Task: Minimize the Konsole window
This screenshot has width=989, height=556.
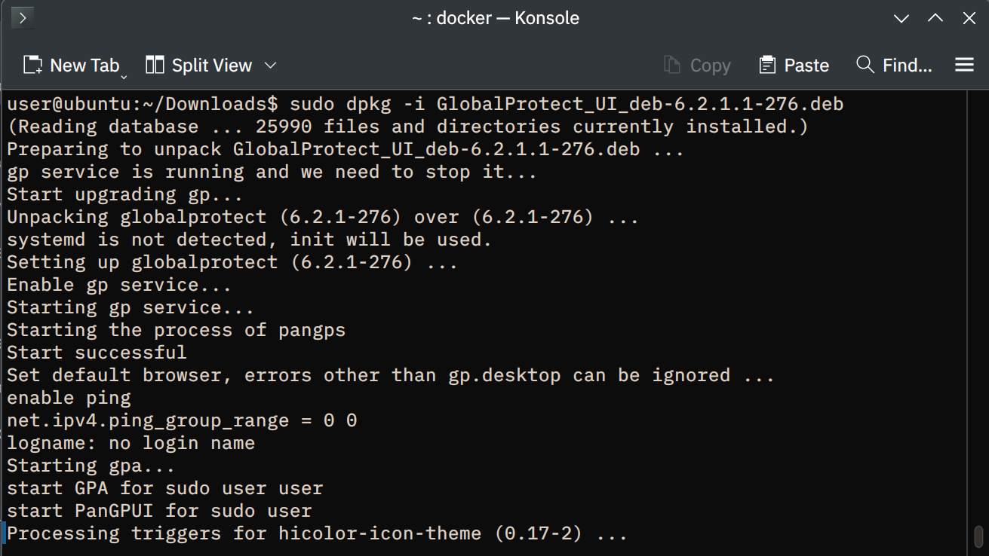Action: coord(901,18)
